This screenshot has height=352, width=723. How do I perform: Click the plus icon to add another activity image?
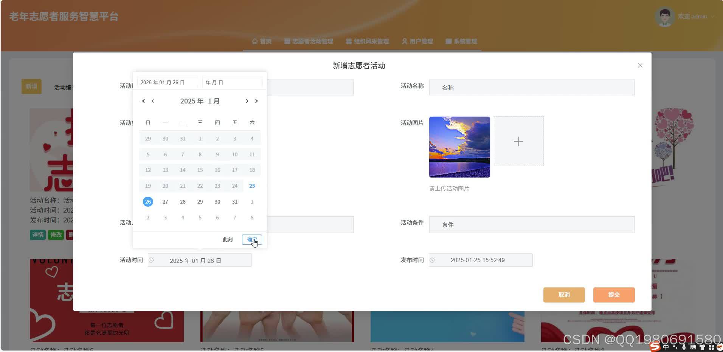(x=518, y=141)
